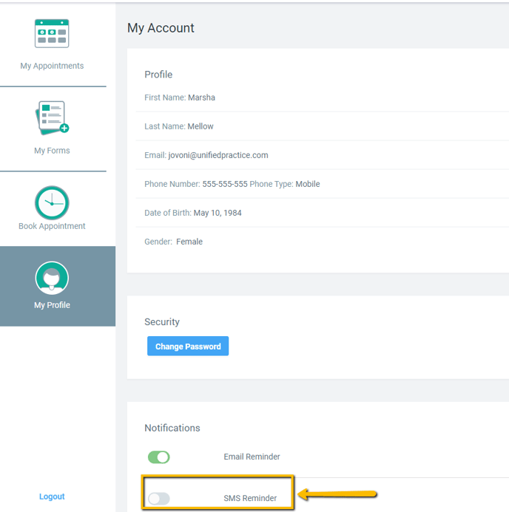Choose the Book Appointment text label

[x=52, y=226]
